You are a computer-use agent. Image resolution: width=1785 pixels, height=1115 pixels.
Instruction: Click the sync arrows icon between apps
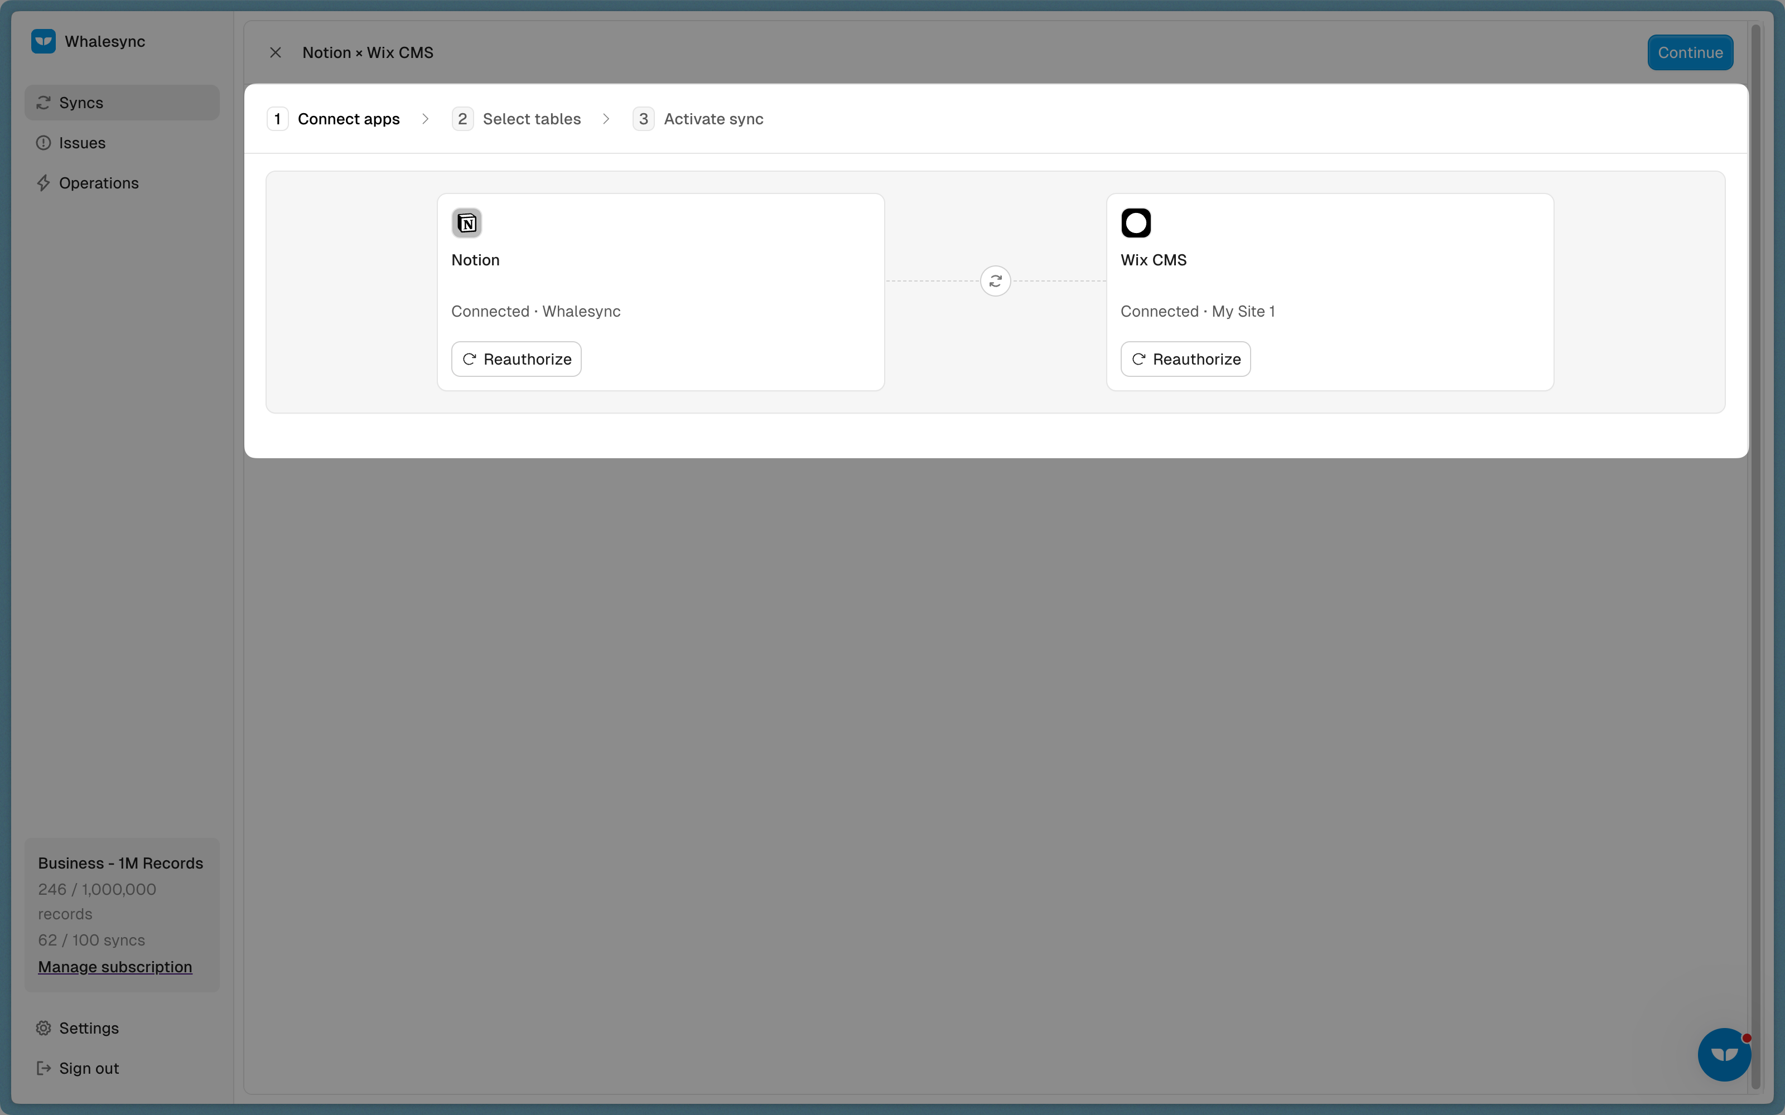pyautogui.click(x=995, y=281)
